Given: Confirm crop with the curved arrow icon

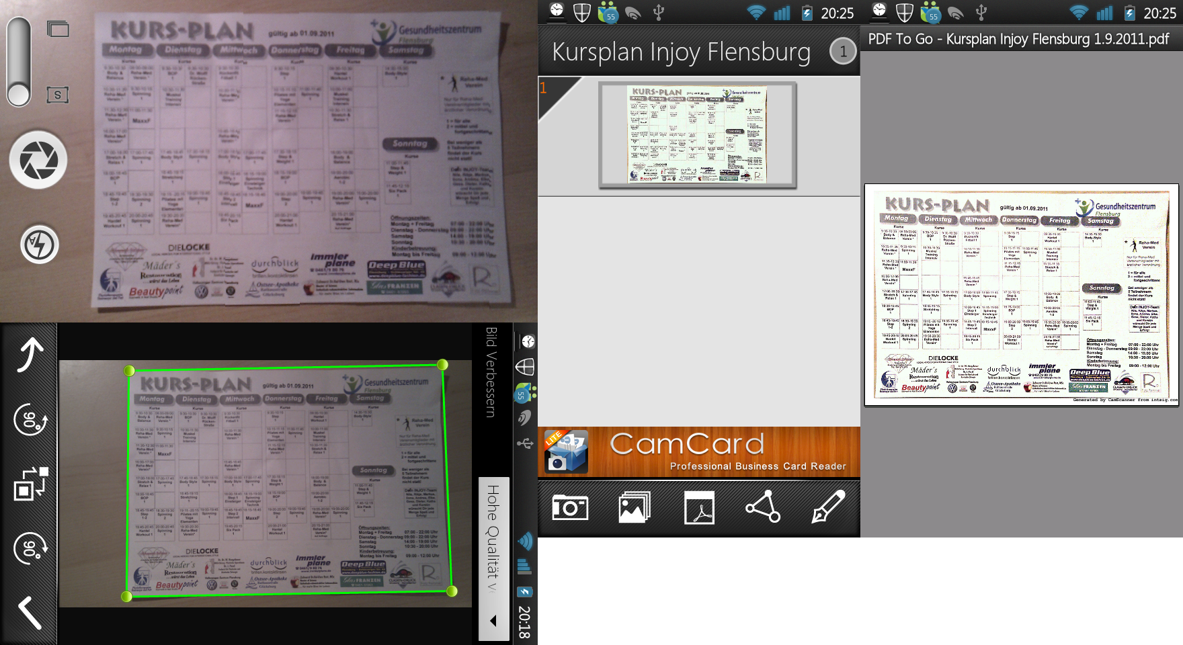Looking at the screenshot, I should tap(30, 354).
